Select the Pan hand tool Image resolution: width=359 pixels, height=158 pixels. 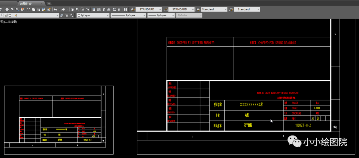72,9
